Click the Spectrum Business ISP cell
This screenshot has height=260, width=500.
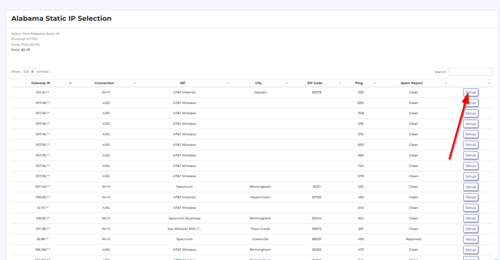click(184, 218)
